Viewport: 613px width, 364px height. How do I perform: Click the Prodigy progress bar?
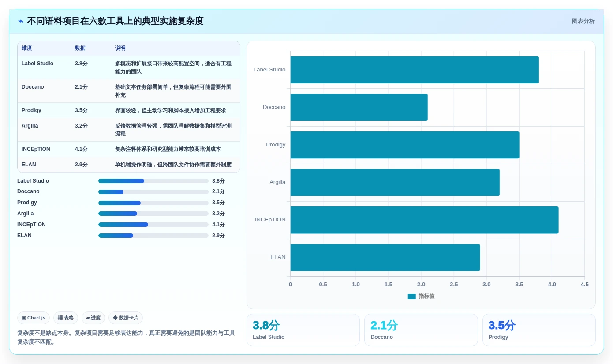(153, 203)
